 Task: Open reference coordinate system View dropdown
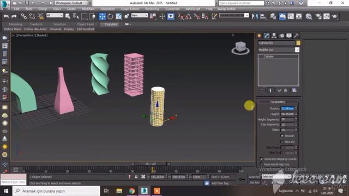(140, 15)
